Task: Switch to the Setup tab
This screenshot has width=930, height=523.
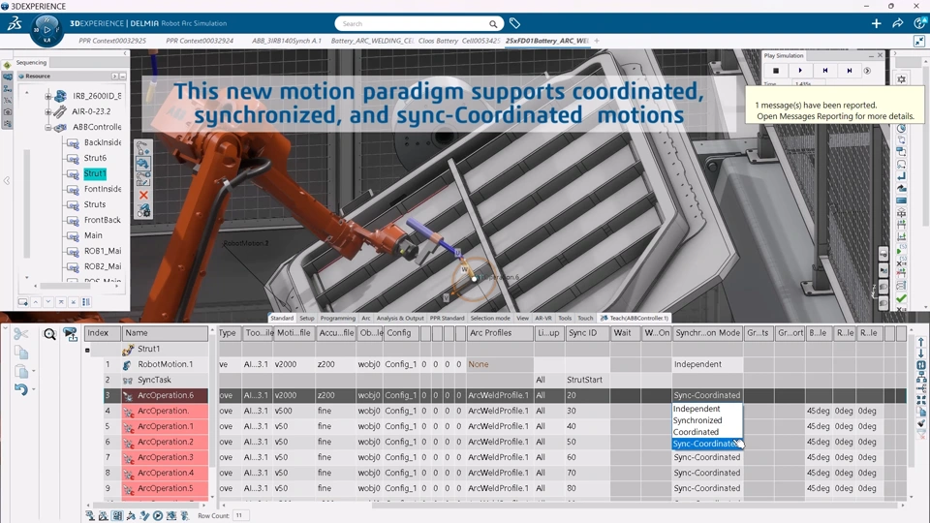Action: (x=307, y=319)
